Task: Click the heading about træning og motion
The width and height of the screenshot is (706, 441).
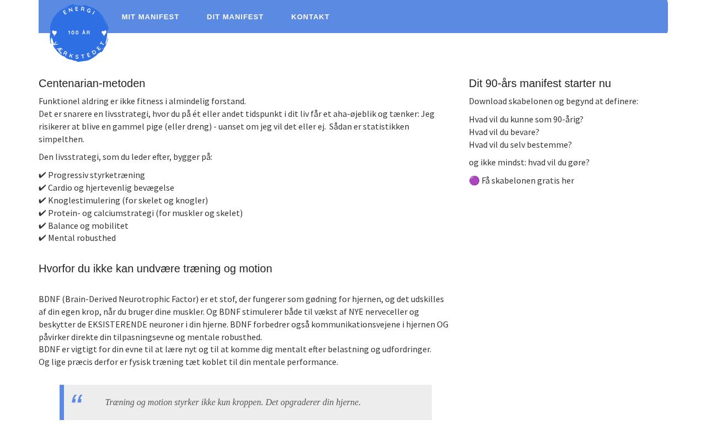Action: [155, 268]
